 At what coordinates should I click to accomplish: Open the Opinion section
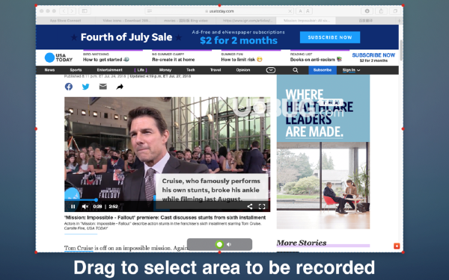(243, 70)
